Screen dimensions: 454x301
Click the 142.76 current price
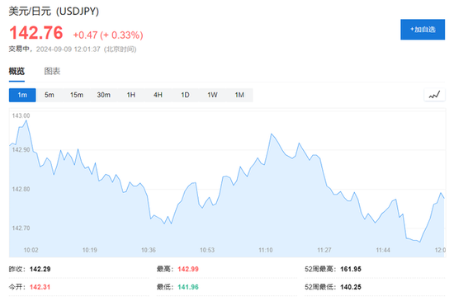[36, 33]
